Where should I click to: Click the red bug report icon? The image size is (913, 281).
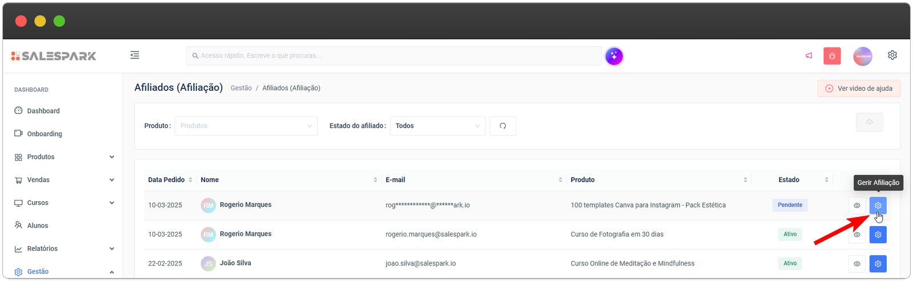(832, 56)
